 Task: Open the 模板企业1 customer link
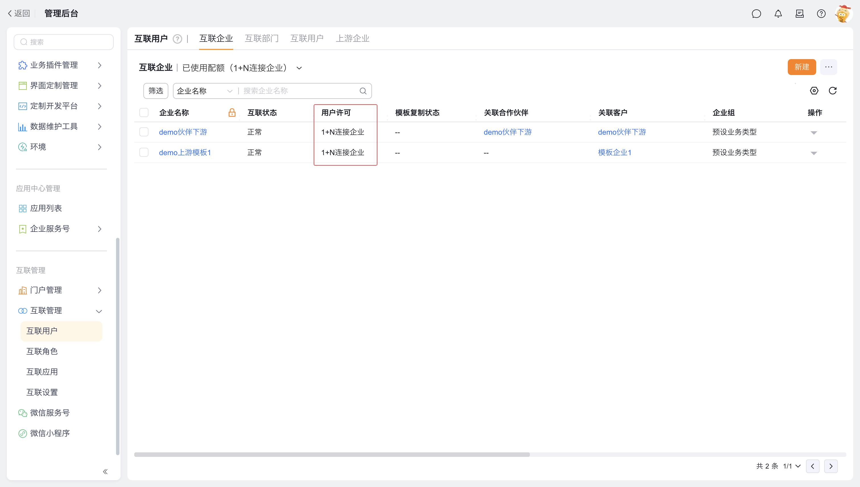614,153
